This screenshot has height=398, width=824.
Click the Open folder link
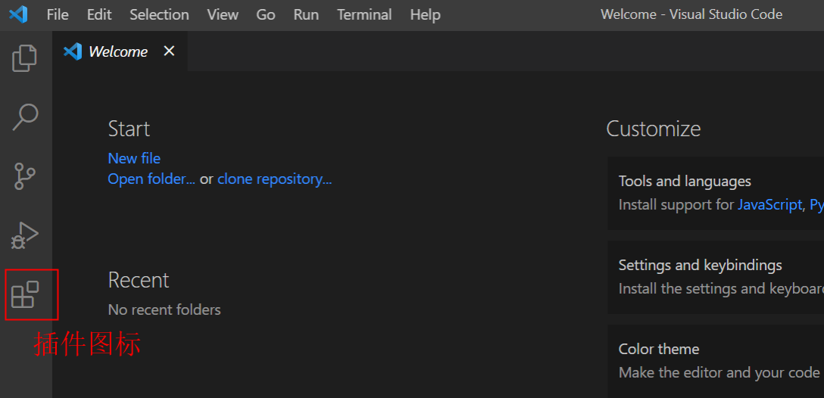point(151,179)
